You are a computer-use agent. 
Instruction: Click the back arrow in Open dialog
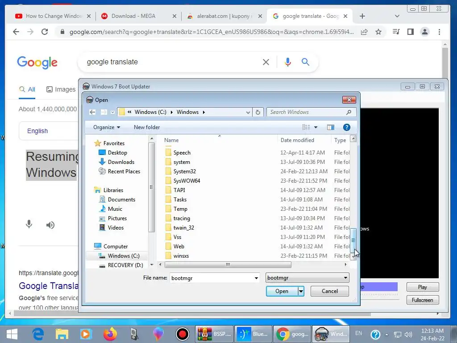[92, 112]
